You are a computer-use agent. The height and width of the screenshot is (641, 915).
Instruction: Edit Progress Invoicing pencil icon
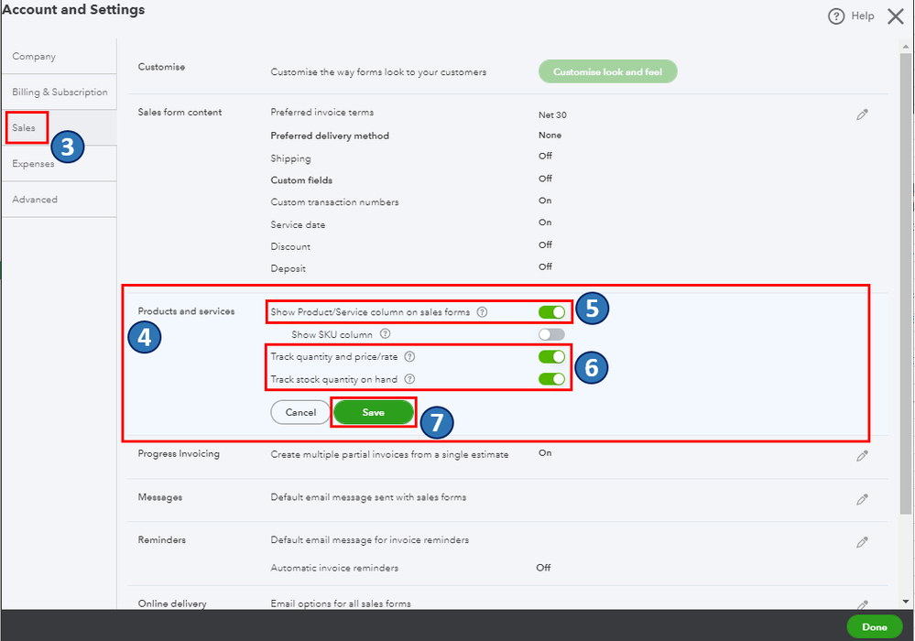862,456
